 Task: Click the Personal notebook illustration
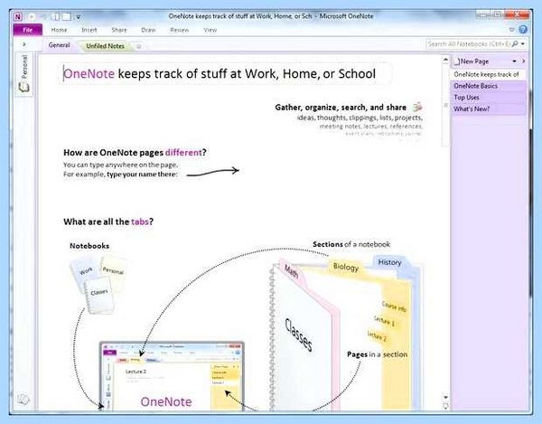[x=114, y=272]
